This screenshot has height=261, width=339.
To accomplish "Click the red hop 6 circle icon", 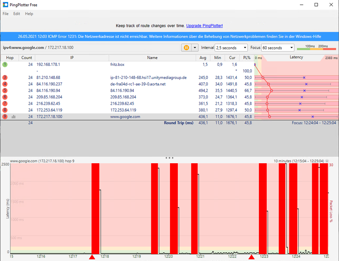I will coord(5,97).
